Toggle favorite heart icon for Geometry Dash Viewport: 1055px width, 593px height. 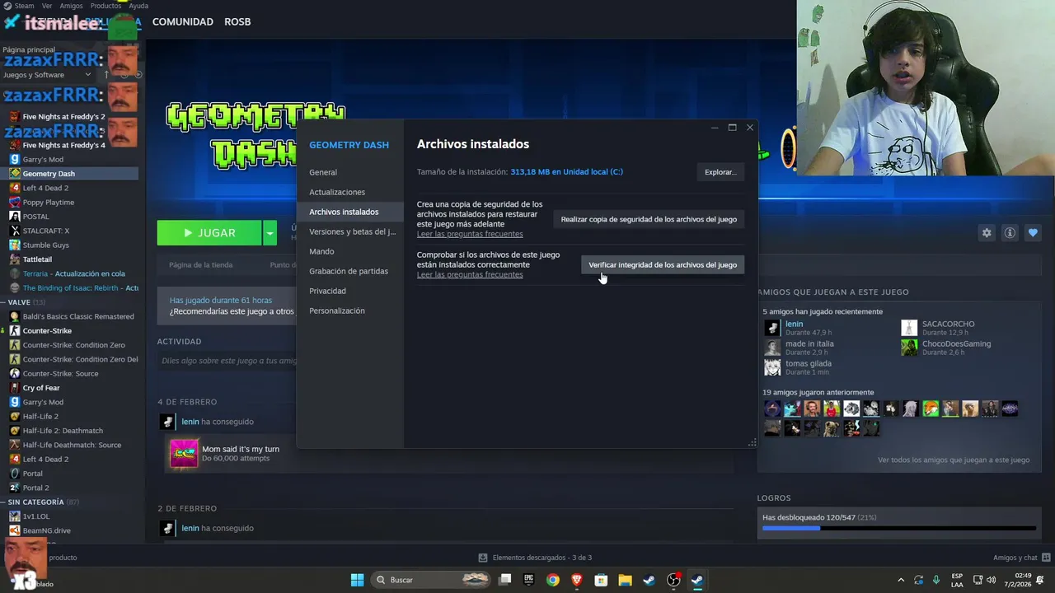(x=1033, y=233)
